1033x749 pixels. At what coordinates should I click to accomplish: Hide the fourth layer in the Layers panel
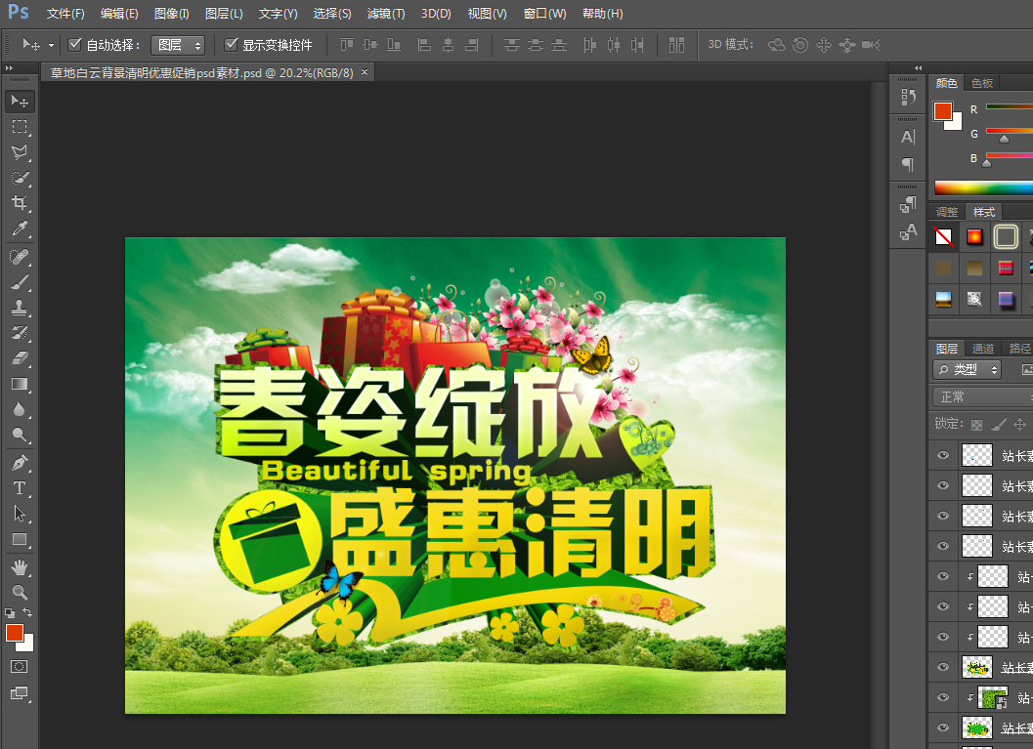943,546
